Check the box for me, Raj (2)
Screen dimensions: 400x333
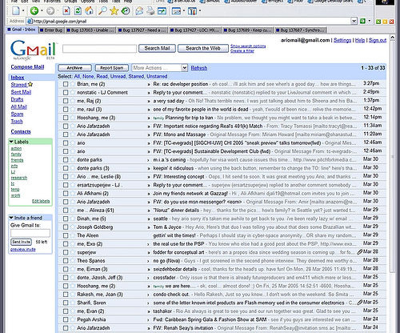pos(66,101)
